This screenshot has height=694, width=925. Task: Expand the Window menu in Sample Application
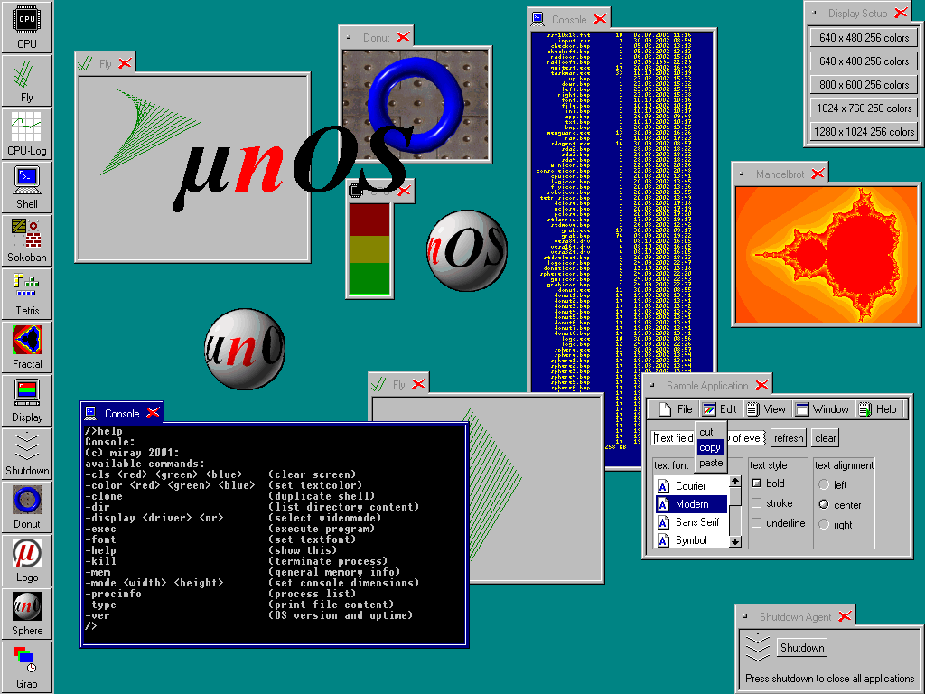[x=822, y=409]
